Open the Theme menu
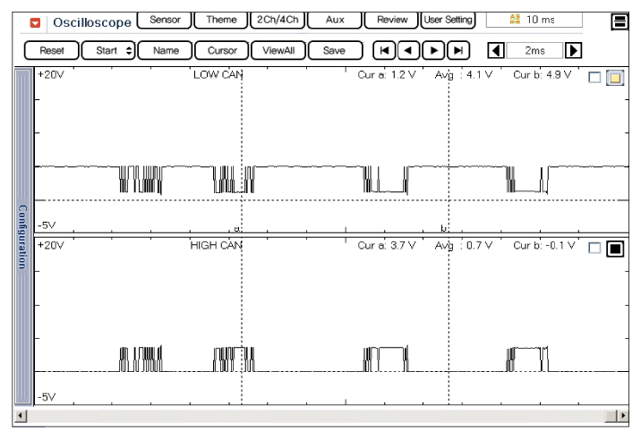The image size is (641, 439). (x=221, y=20)
